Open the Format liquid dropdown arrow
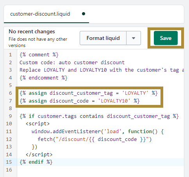 coord(134,38)
